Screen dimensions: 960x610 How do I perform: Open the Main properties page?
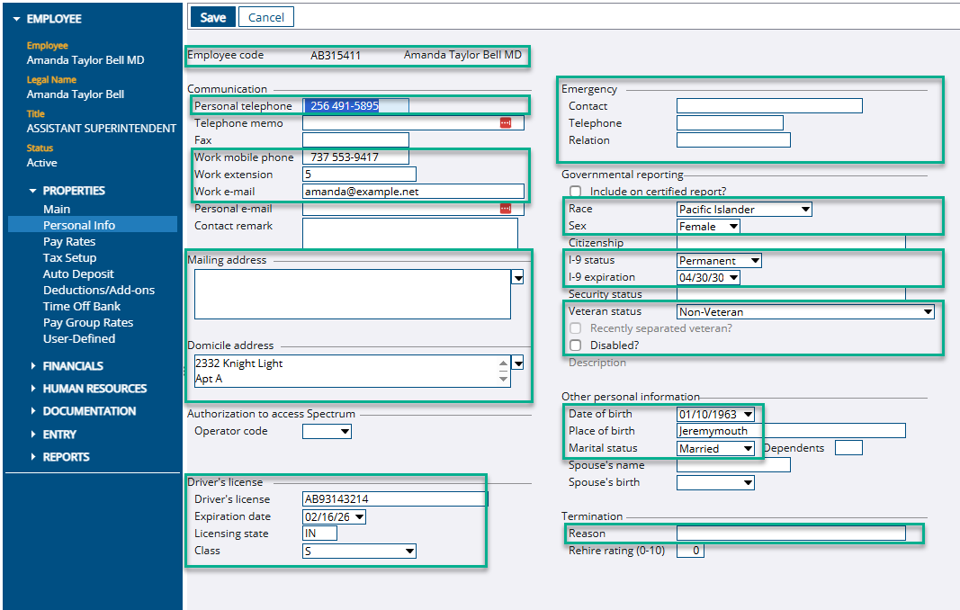57,209
